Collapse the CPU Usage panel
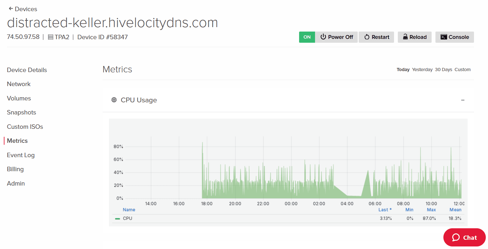 click(x=463, y=100)
